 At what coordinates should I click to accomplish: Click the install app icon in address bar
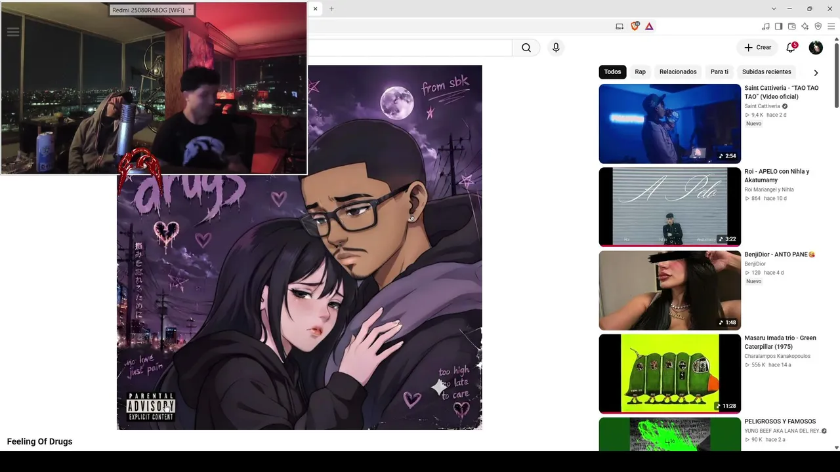[x=619, y=26]
